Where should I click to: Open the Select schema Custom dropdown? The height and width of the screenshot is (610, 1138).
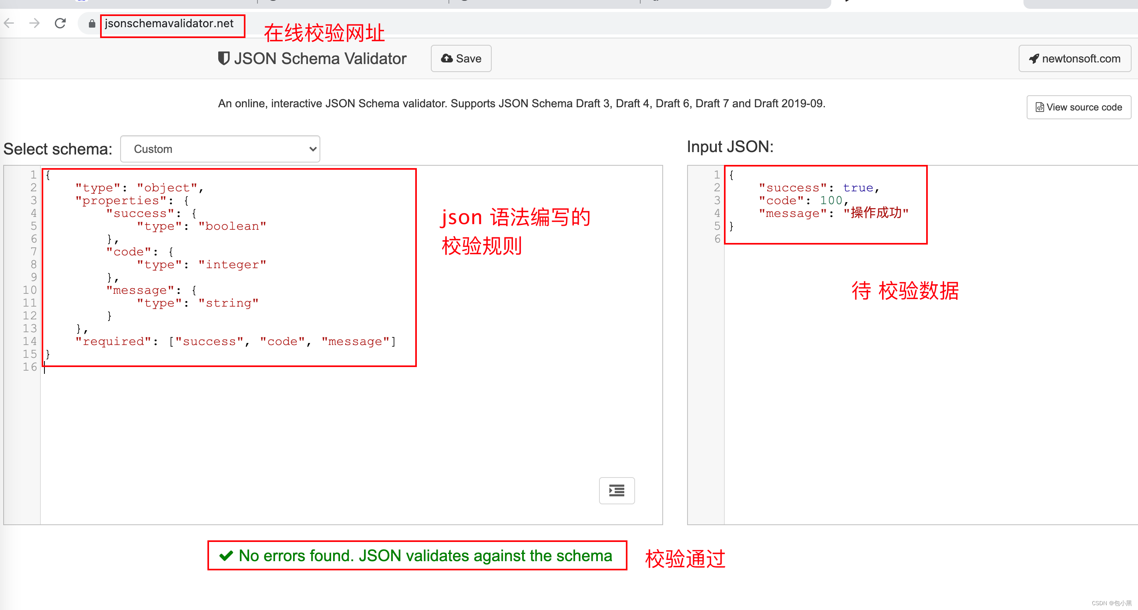pyautogui.click(x=219, y=149)
